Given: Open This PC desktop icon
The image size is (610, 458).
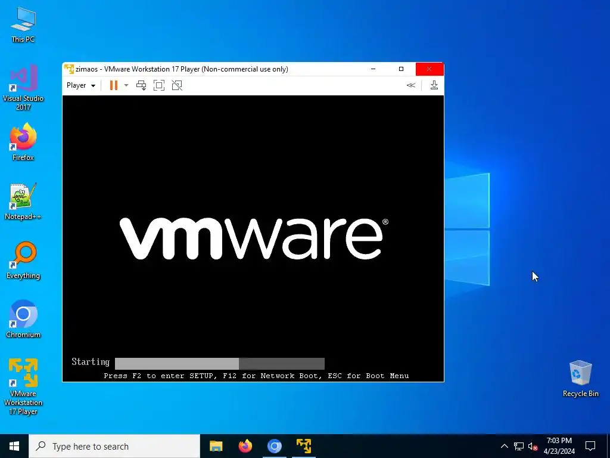Looking at the screenshot, I should click(x=23, y=24).
